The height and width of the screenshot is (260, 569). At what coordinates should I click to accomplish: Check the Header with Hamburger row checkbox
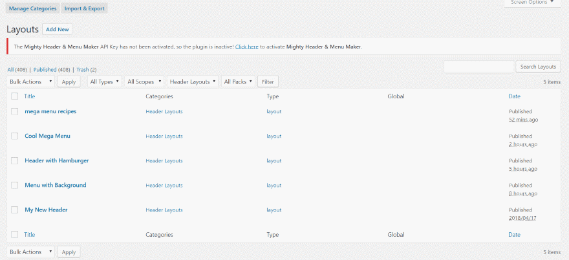click(x=14, y=160)
